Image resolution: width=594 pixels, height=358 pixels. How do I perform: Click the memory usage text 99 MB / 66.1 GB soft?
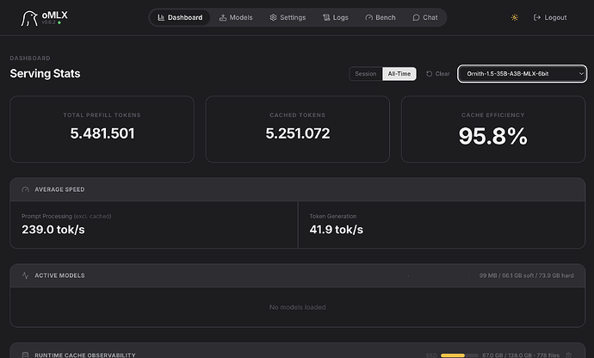tap(527, 275)
